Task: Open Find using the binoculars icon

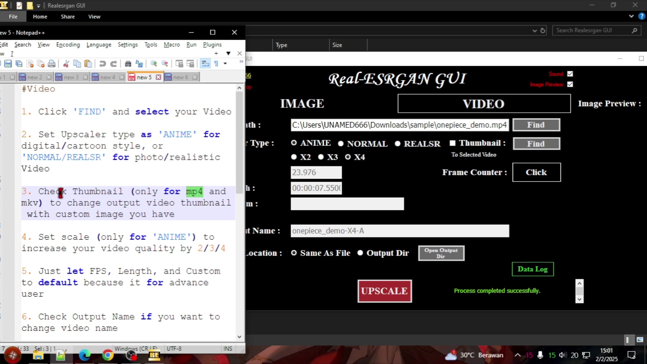Action: (x=128, y=64)
